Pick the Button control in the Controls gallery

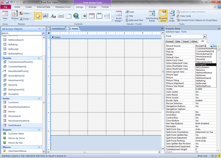coord(61,16)
